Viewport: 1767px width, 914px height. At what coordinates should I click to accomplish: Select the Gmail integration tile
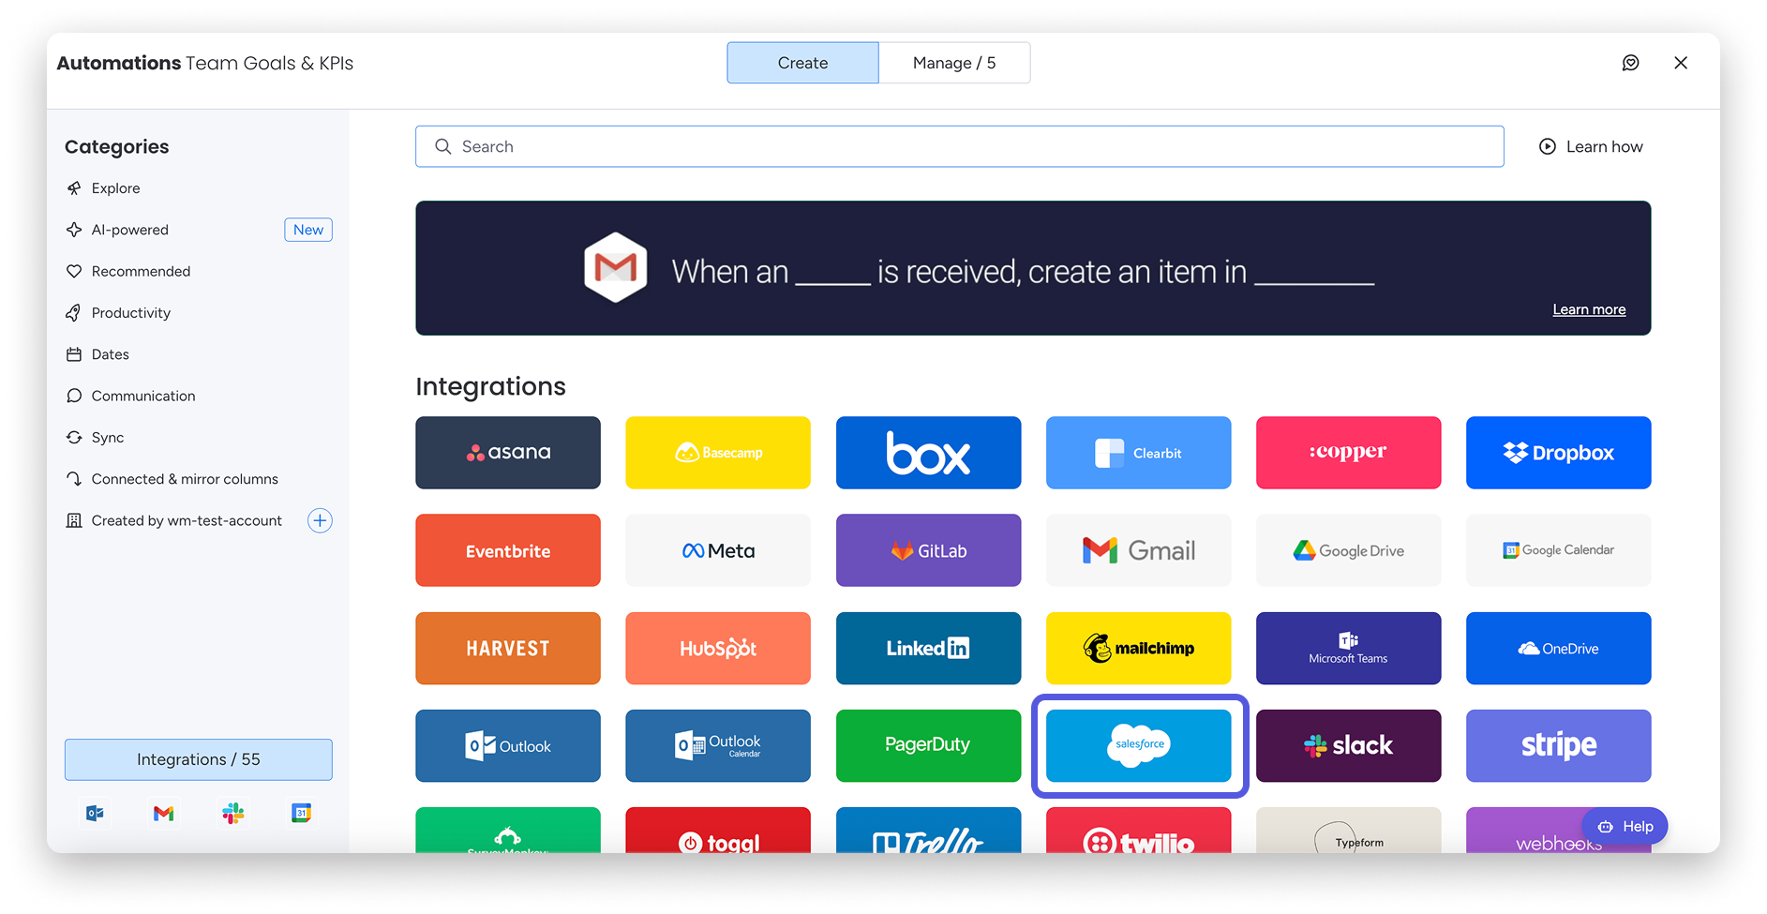click(1138, 550)
